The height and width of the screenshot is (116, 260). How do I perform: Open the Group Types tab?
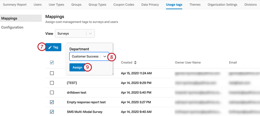click(97, 5)
